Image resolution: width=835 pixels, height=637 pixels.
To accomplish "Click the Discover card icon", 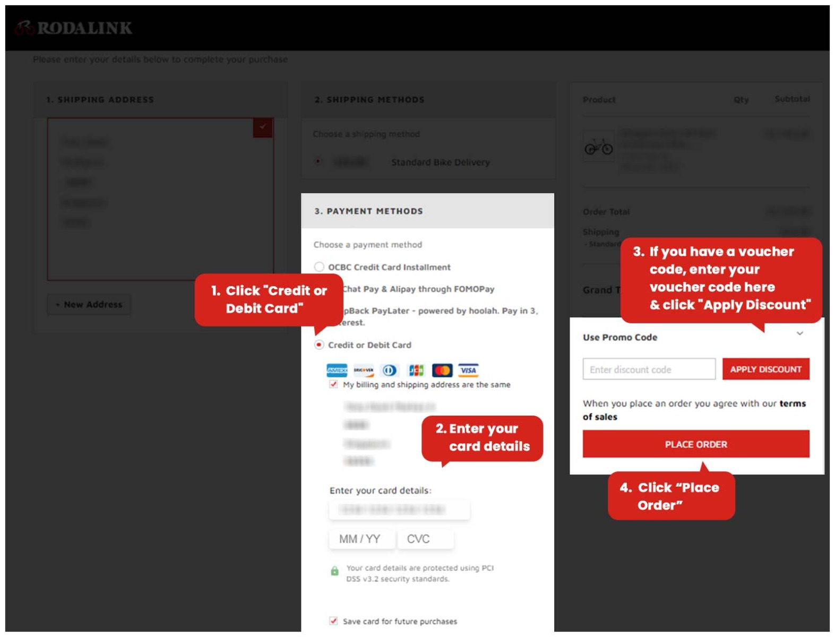I will pos(363,370).
